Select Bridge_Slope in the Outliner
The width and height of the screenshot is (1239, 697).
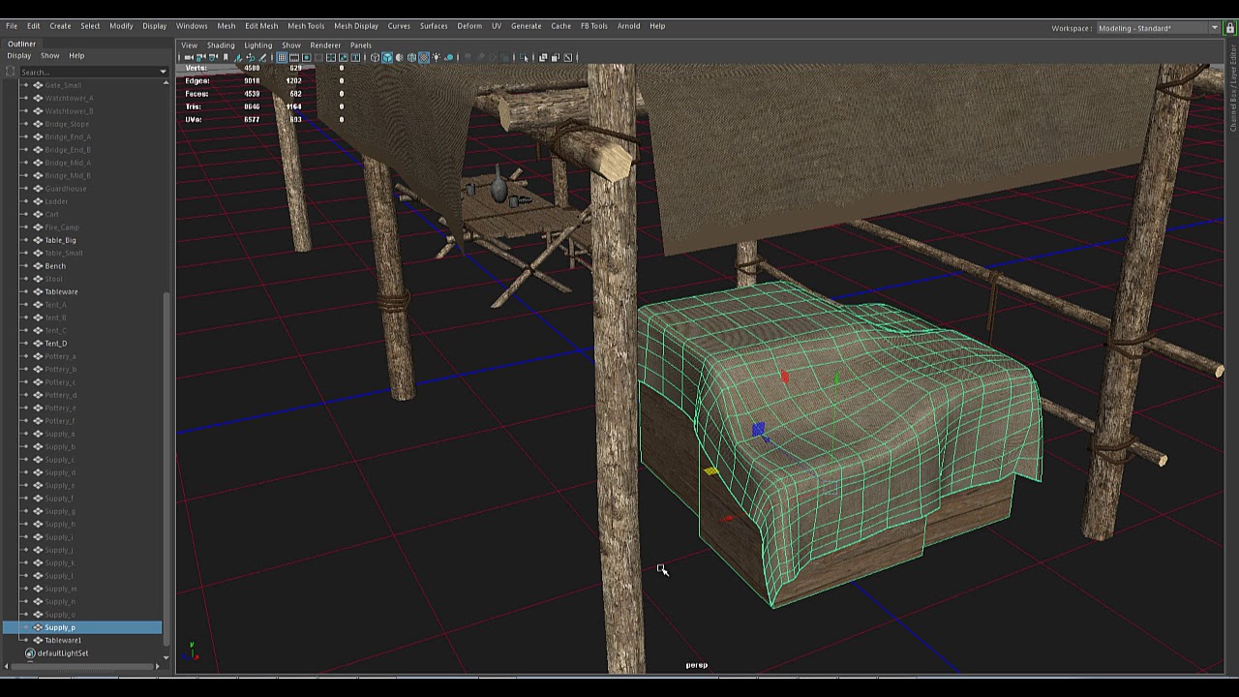(x=67, y=124)
